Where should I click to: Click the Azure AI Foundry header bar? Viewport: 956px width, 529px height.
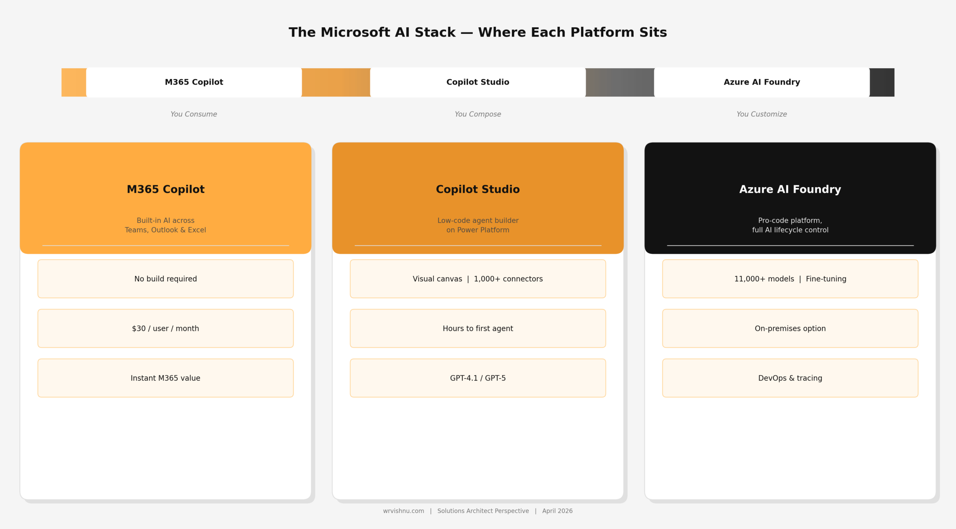761,82
